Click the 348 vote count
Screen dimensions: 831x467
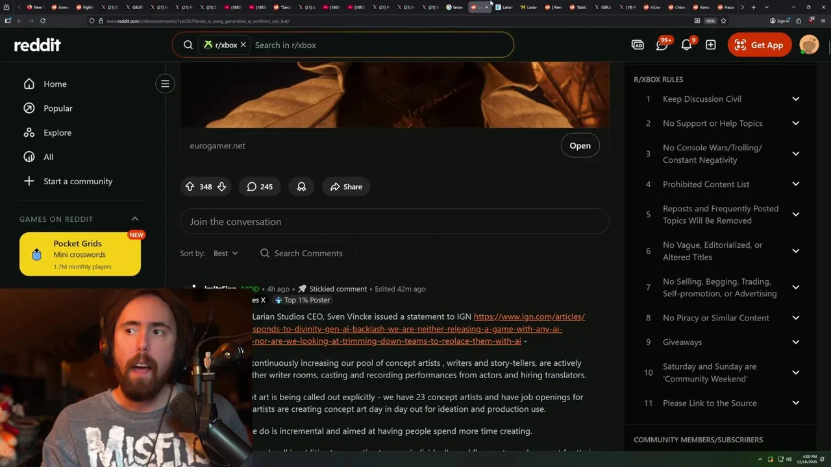coord(206,187)
